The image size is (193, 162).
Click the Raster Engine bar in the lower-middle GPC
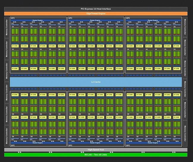tap(96, 143)
